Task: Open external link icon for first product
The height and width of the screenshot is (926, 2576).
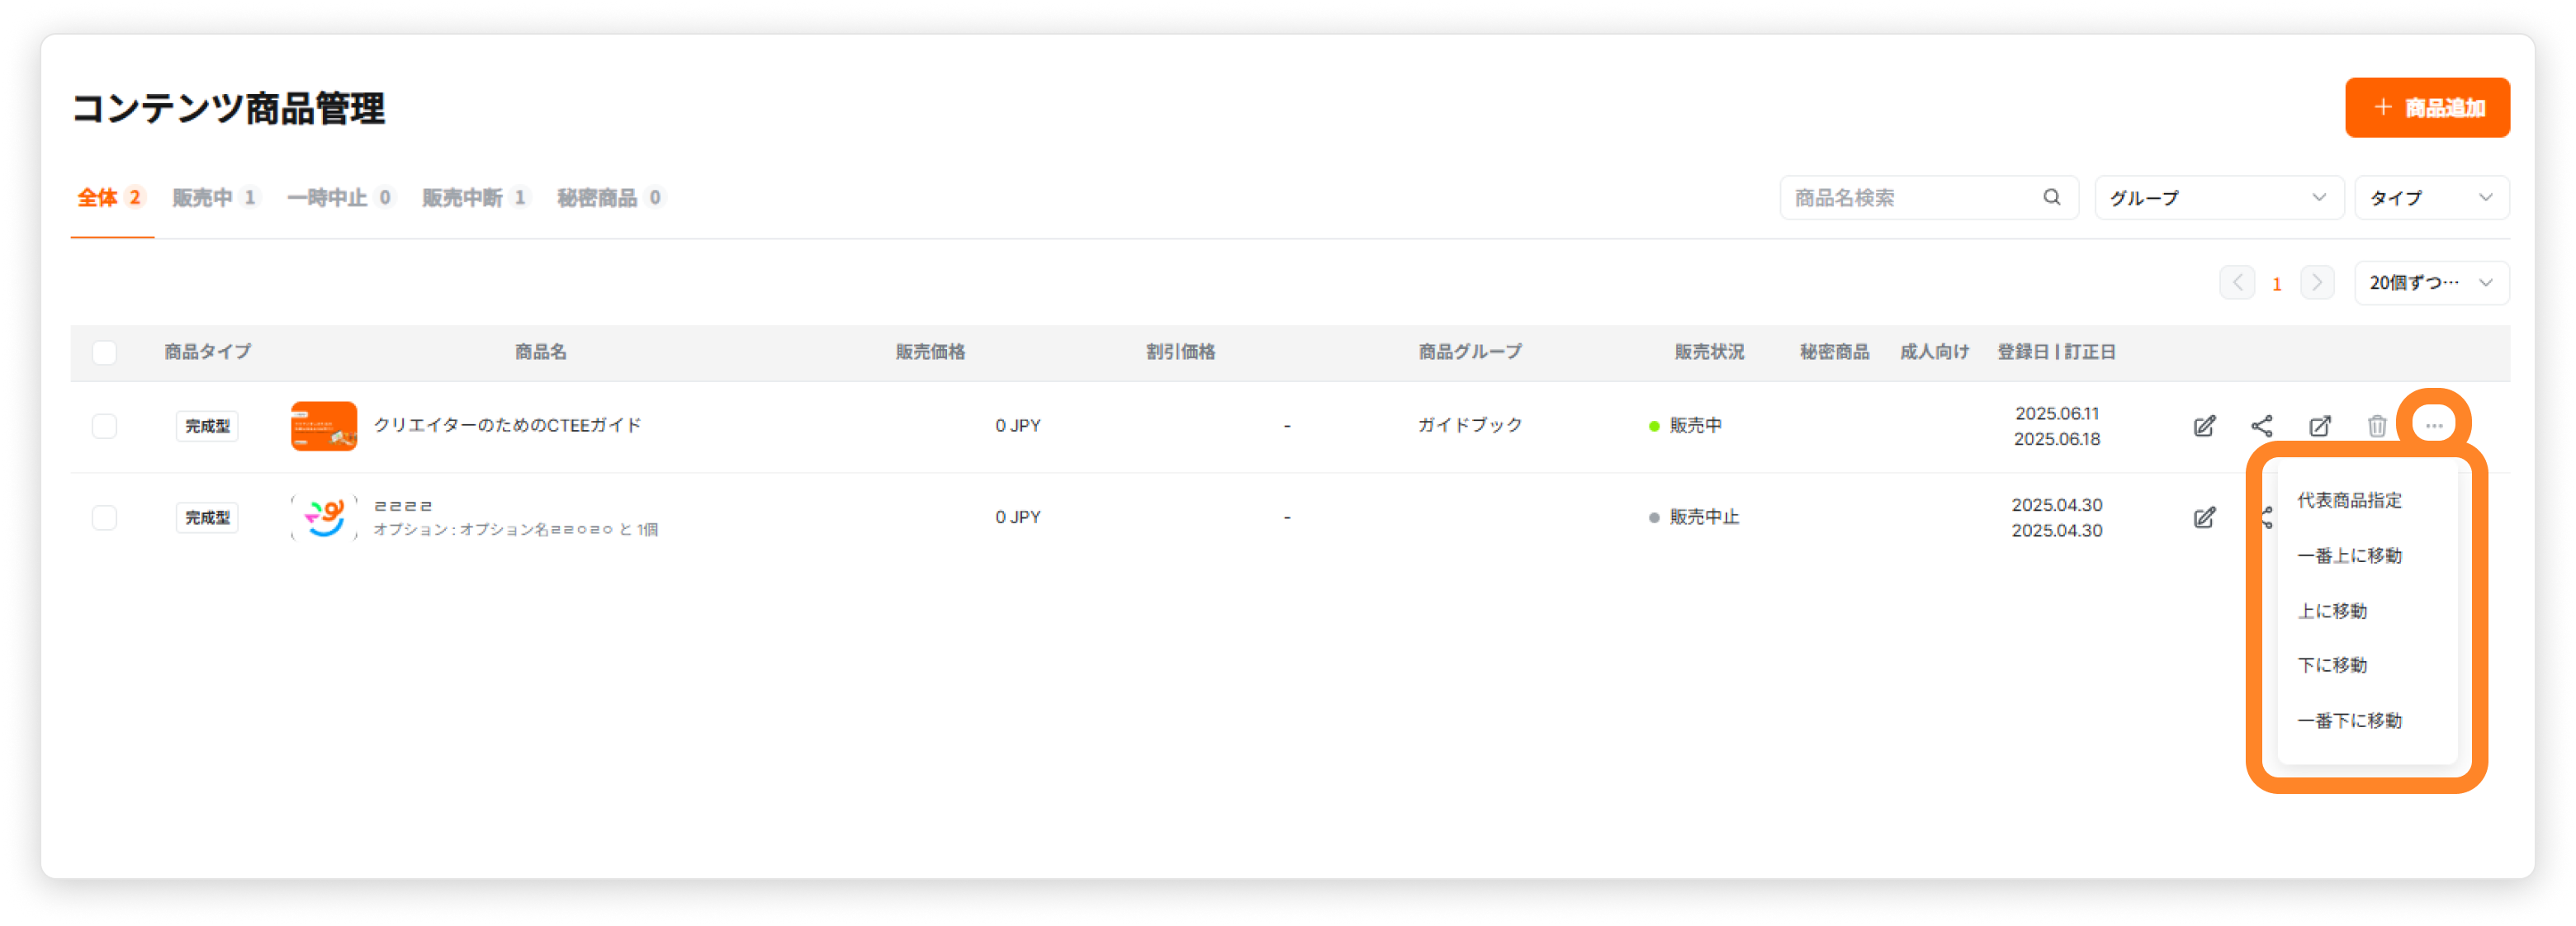Action: [x=2320, y=426]
